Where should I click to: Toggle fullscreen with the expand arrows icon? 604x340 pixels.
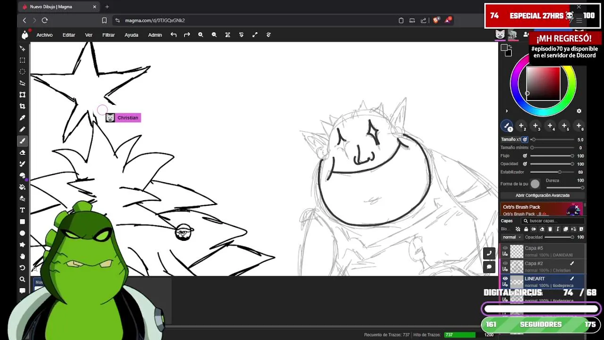pos(255,34)
